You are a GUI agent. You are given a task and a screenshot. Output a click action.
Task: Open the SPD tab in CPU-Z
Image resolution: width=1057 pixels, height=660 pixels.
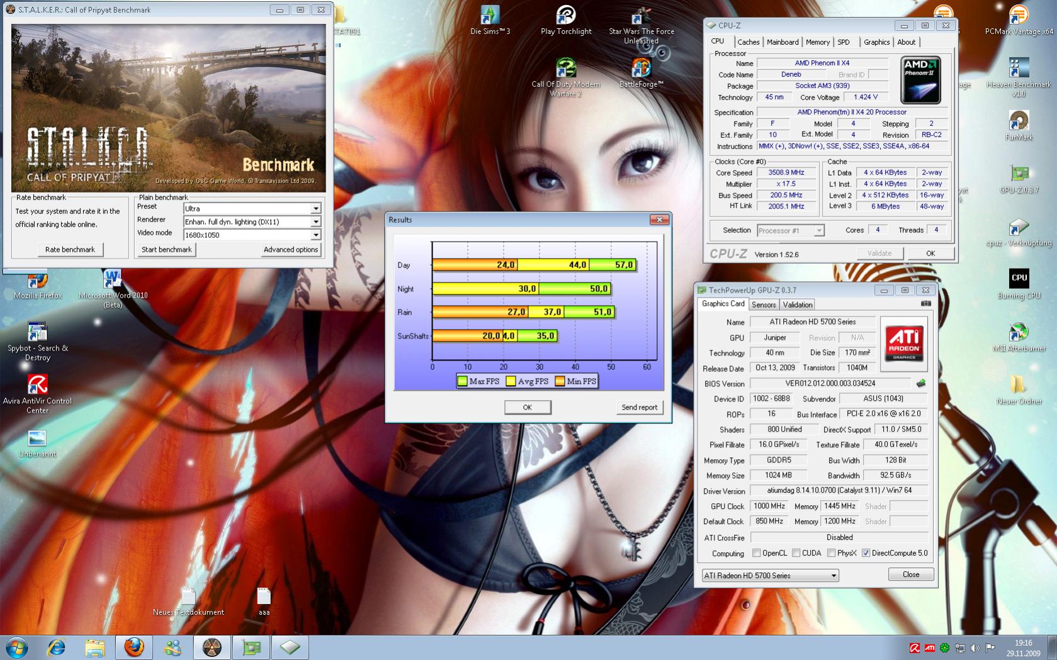(844, 42)
